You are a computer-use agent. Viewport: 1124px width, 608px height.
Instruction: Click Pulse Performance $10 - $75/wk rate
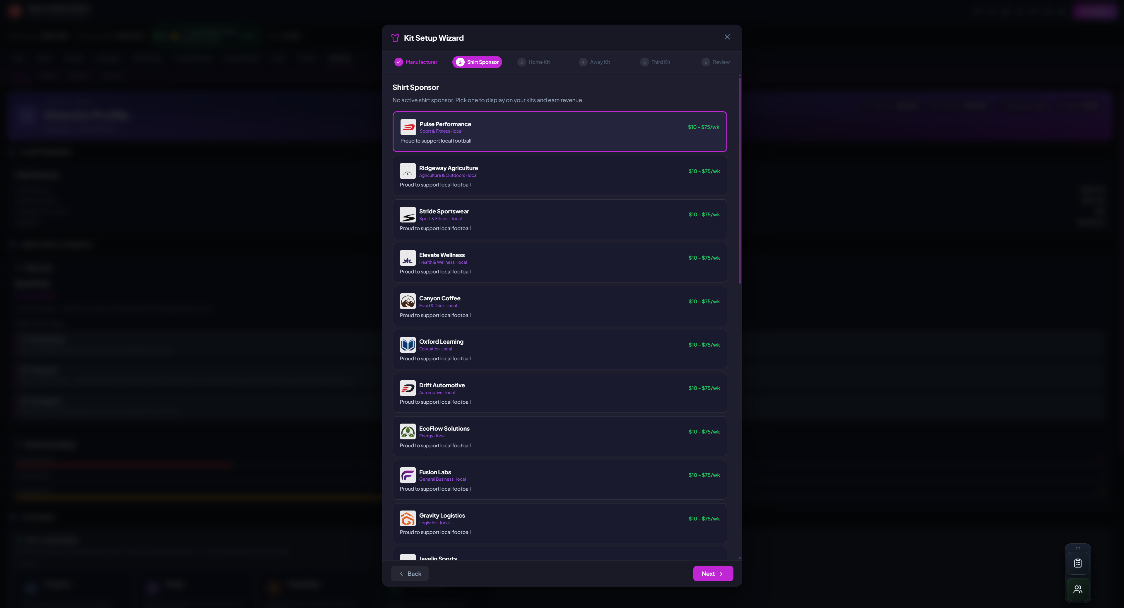[x=703, y=127]
